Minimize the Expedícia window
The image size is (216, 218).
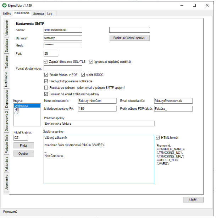(182, 5)
